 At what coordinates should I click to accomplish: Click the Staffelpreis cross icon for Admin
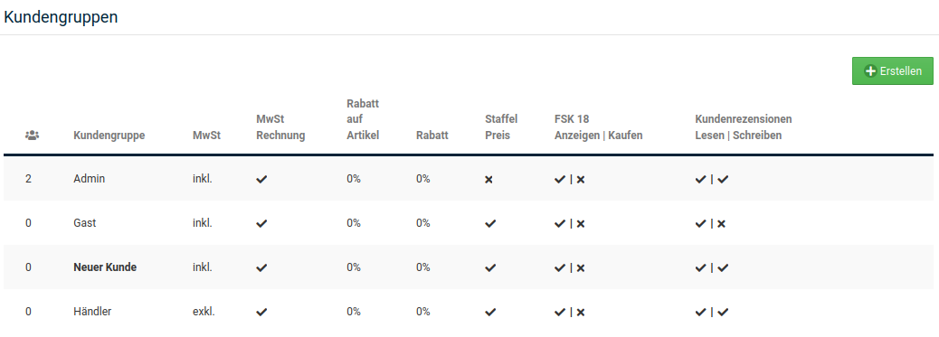click(x=488, y=179)
